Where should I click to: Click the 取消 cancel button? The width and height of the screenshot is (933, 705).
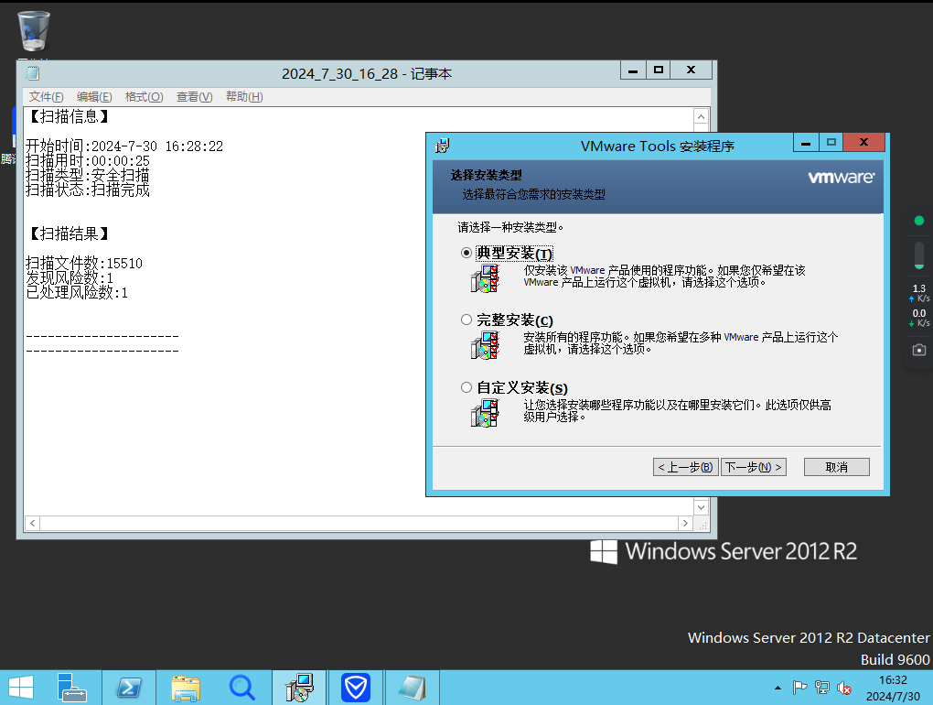pos(837,467)
